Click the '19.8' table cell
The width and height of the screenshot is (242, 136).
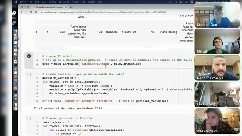(100, 32)
